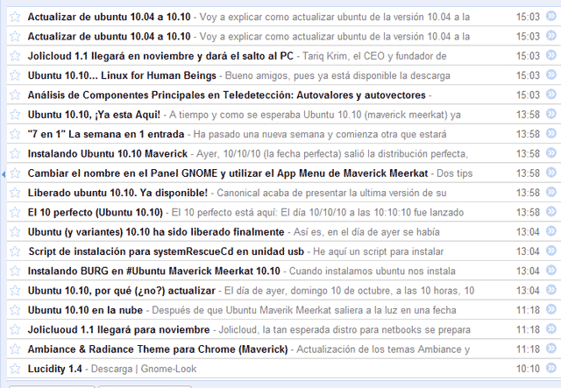Star the Análisis de Componentes Principales item
Screen dimensions: 561x388
[x=15, y=95]
